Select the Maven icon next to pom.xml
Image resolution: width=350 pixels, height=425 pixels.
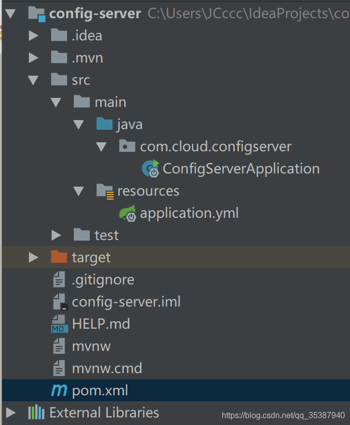pyautogui.click(x=59, y=390)
